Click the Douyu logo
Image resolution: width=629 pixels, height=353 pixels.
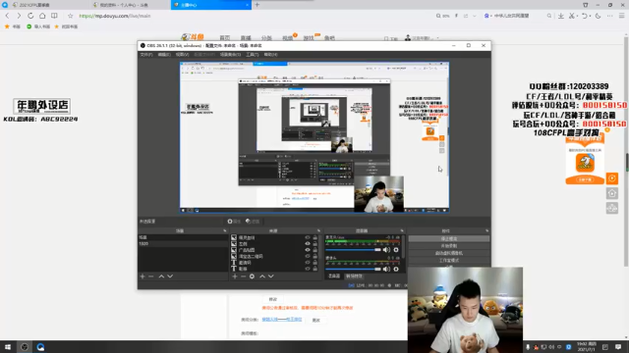coord(193,37)
